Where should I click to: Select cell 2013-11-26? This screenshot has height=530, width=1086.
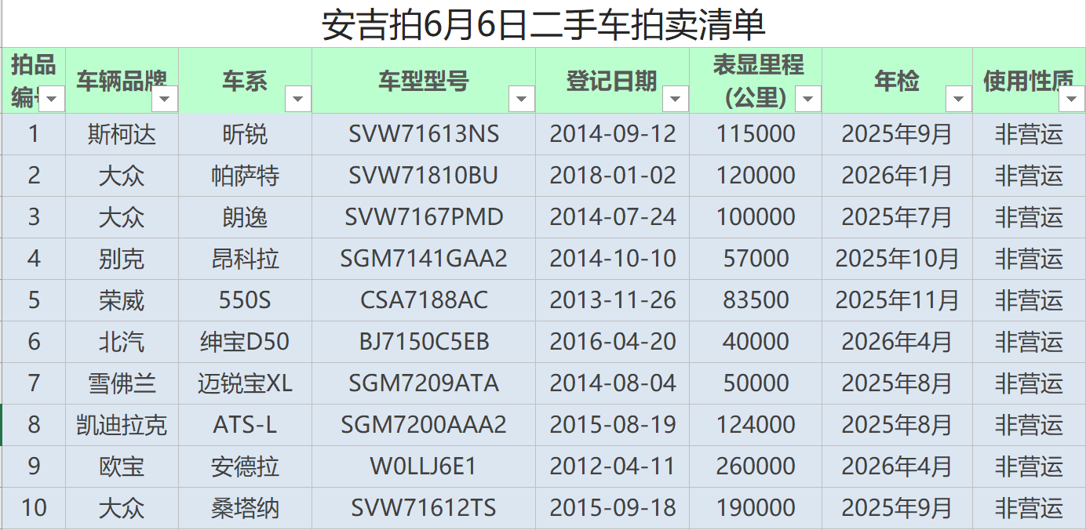click(x=613, y=300)
